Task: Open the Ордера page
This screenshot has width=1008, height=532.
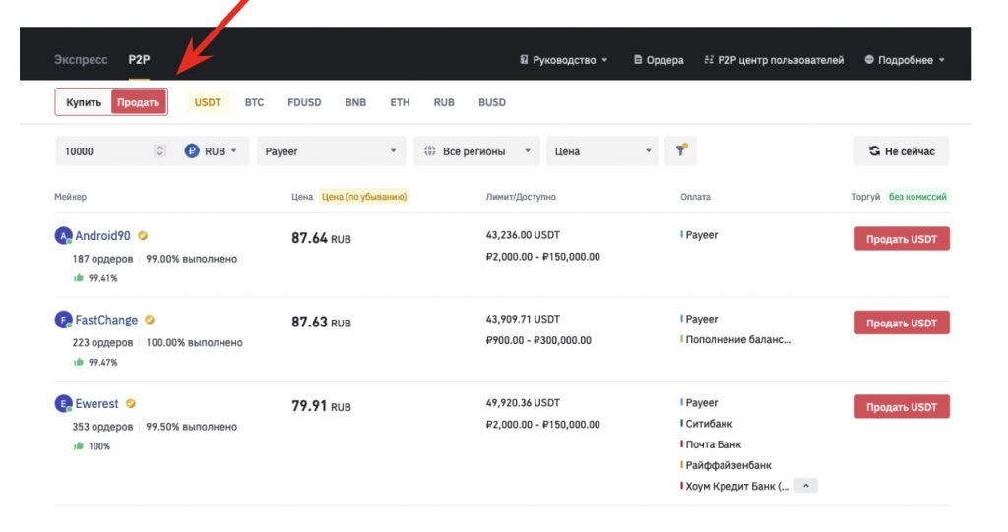Action: (659, 60)
